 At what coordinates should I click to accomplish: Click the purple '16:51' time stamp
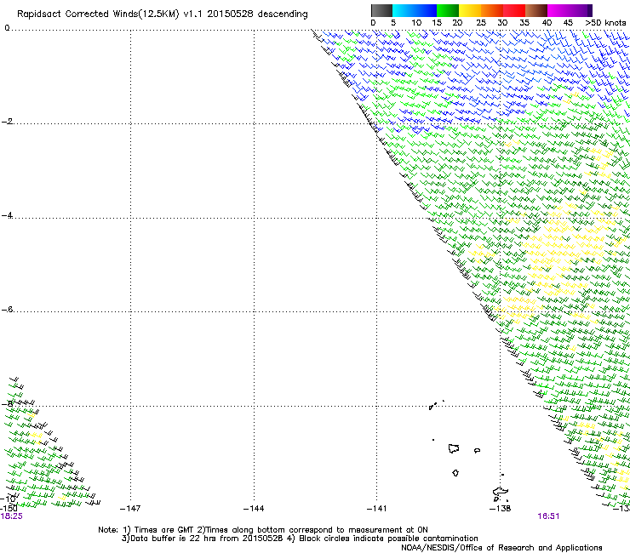(x=548, y=516)
